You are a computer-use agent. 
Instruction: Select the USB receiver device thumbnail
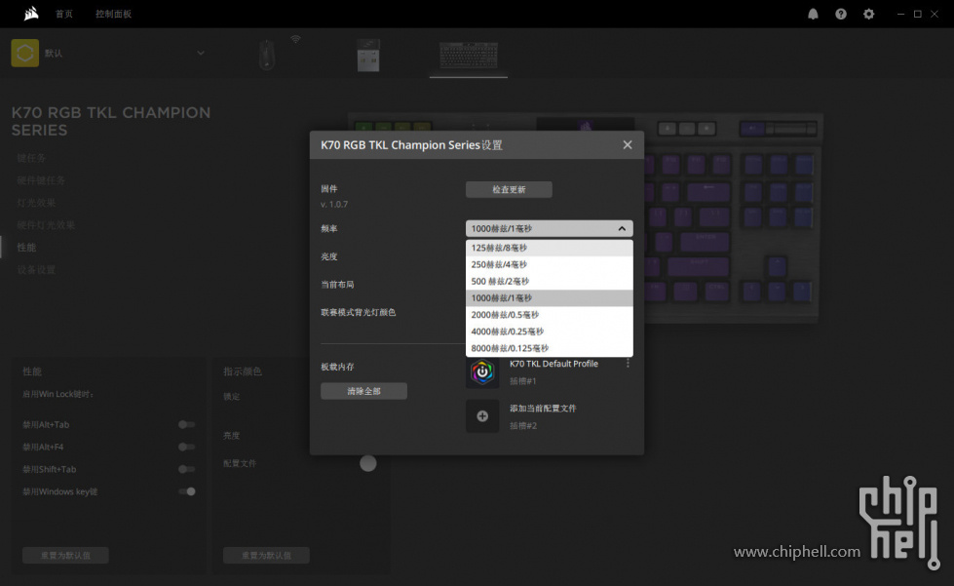pyautogui.click(x=368, y=55)
